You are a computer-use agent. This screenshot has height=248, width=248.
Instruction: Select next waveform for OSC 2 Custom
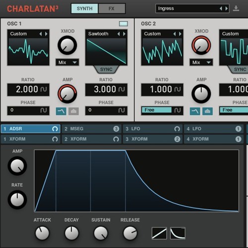coord(180,34)
